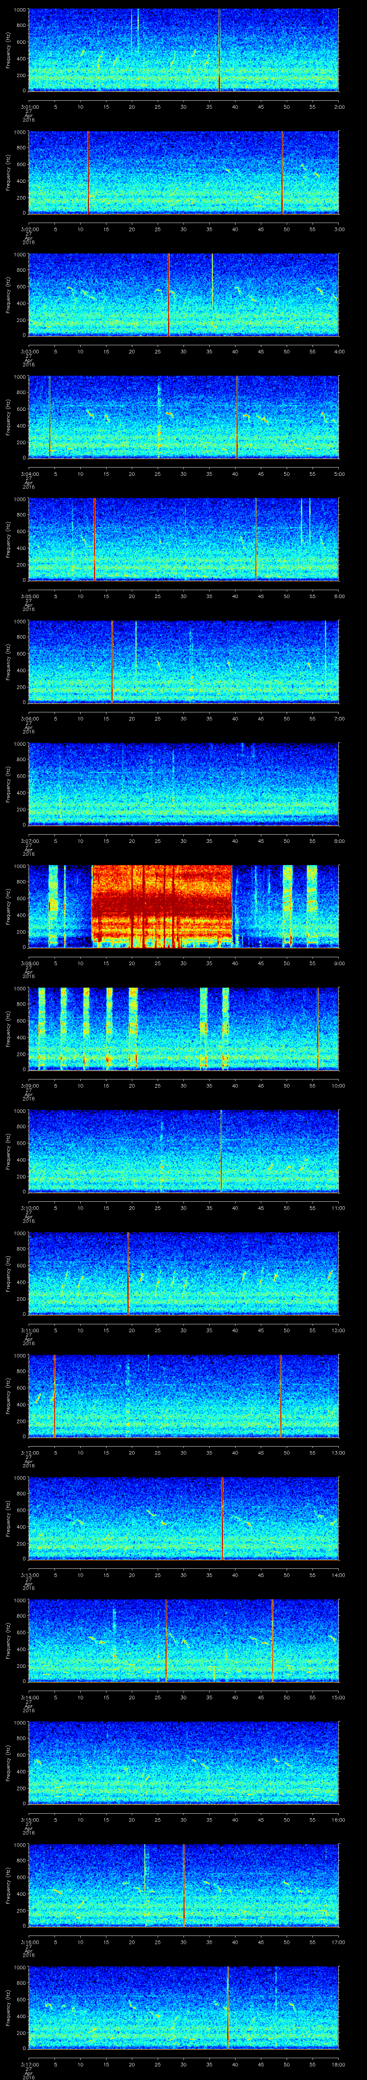This screenshot has width=367, height=2080.
Task: Click the 30-second tick under the 3:08:00 panel
Action: (183, 963)
